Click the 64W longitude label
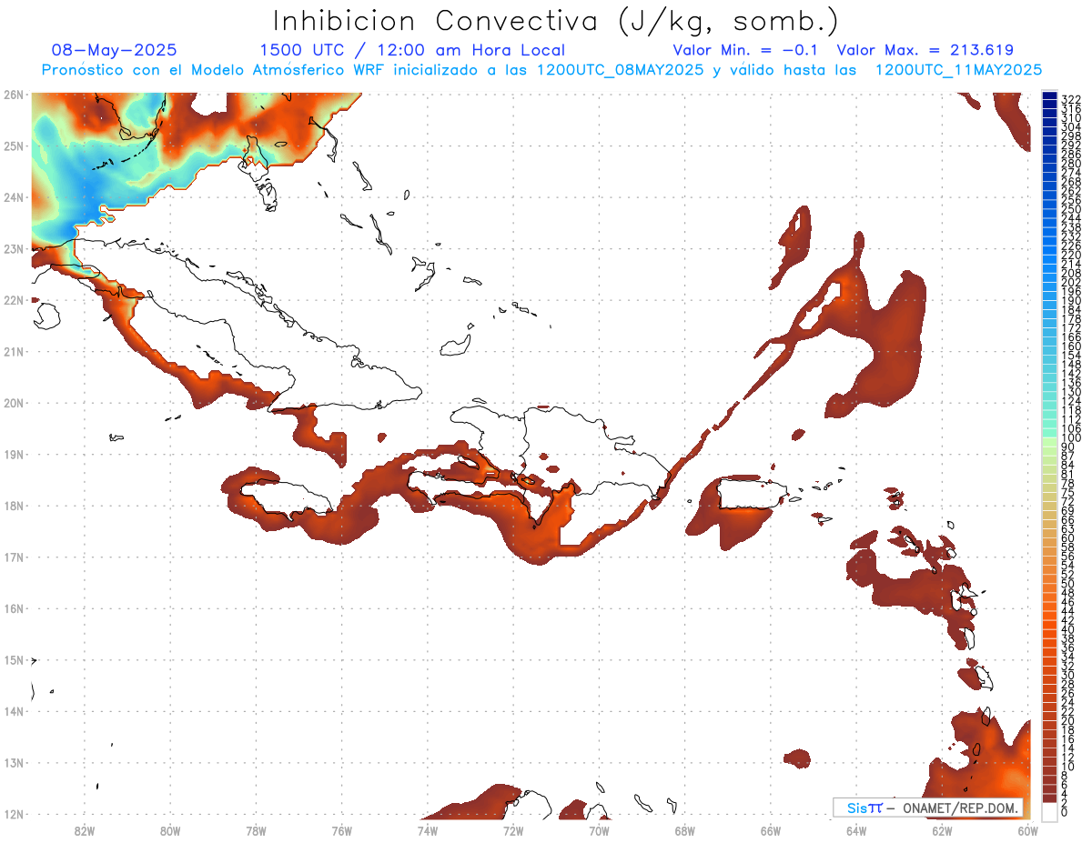Screen dimensions: 1092x843 click(856, 830)
